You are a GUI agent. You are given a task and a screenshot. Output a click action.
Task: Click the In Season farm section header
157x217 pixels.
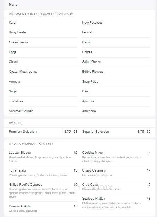pyautogui.click(x=41, y=14)
